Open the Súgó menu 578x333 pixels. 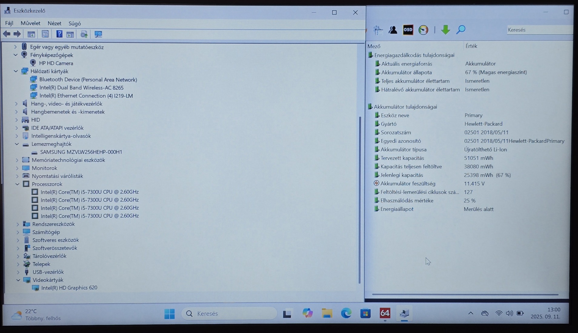[x=75, y=23]
